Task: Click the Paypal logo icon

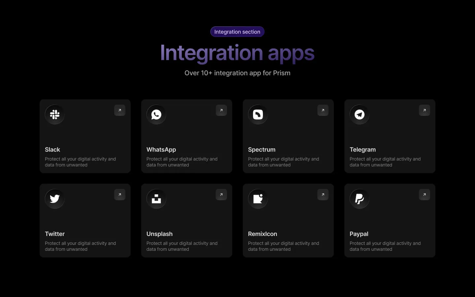Action: tap(360, 199)
